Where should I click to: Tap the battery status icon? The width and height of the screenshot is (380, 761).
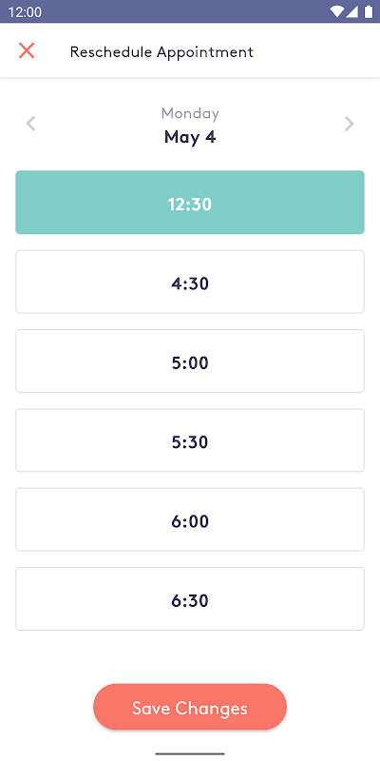(x=369, y=11)
